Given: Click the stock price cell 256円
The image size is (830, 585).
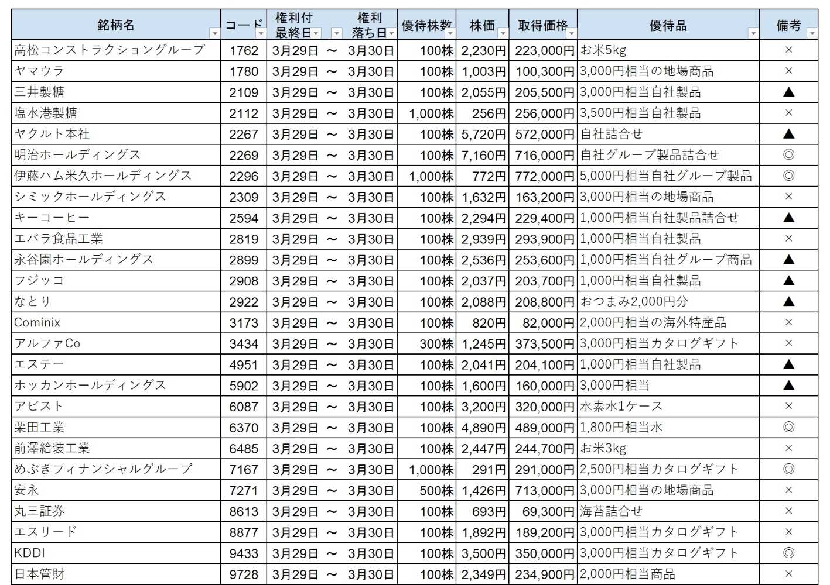Looking at the screenshot, I should (x=483, y=113).
